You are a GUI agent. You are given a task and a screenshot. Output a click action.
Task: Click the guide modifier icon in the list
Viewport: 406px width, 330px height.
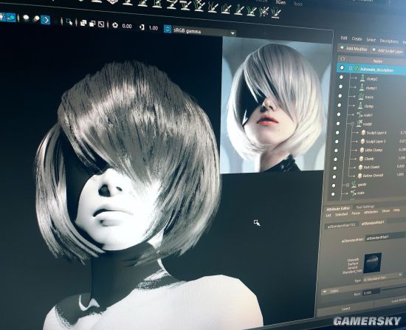click(x=354, y=185)
